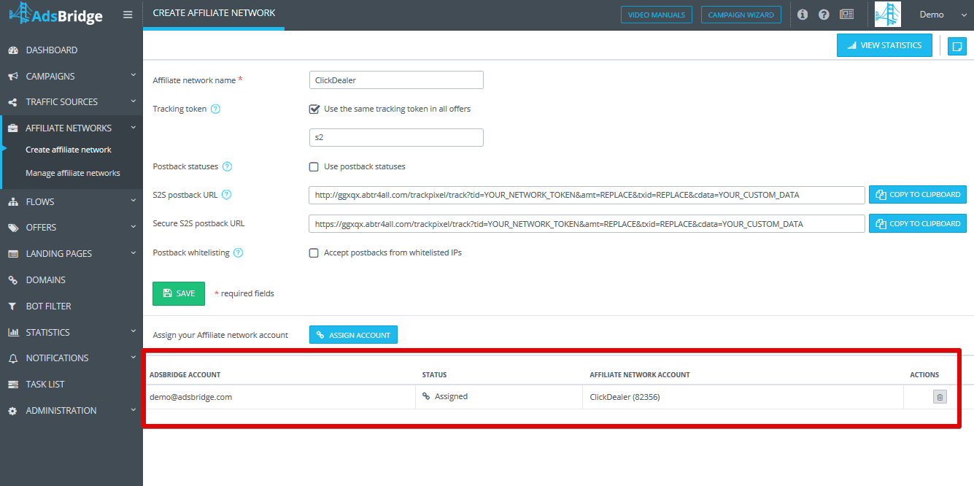Click the green Save button
Screen dimensions: 974x486
point(179,293)
